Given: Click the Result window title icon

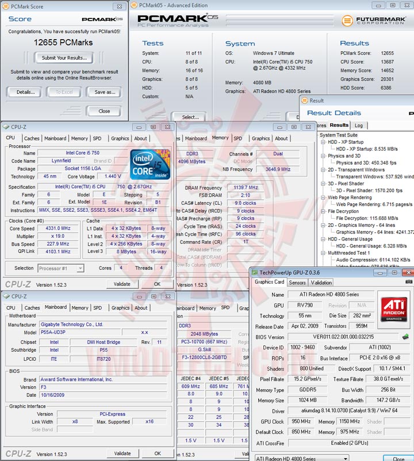Looking at the screenshot, I should pos(304,101).
